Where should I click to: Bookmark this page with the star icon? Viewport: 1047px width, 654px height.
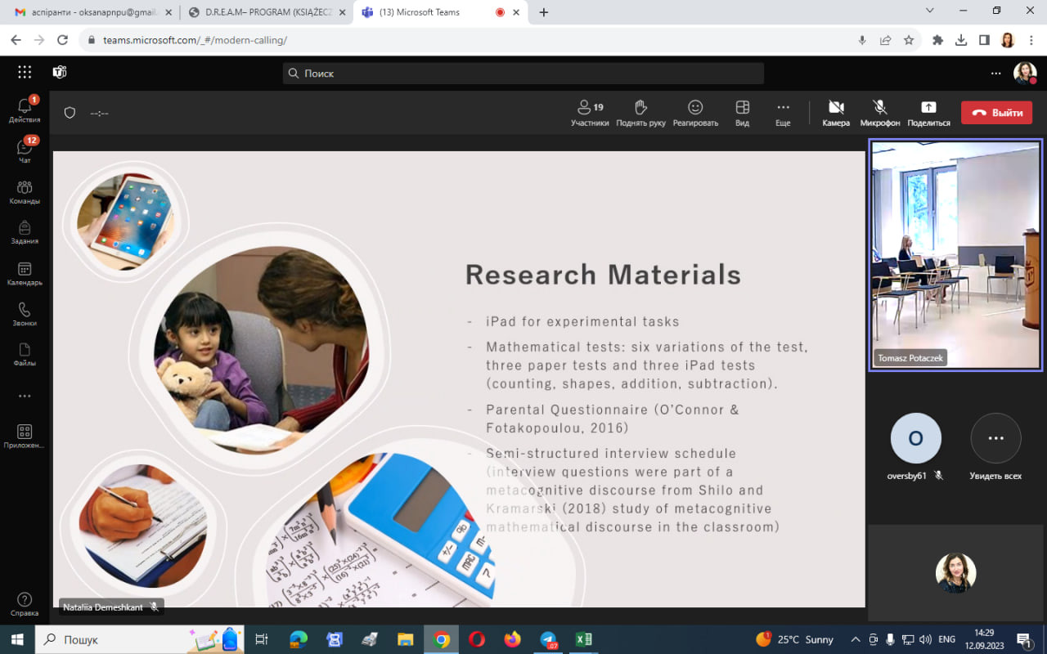909,39
